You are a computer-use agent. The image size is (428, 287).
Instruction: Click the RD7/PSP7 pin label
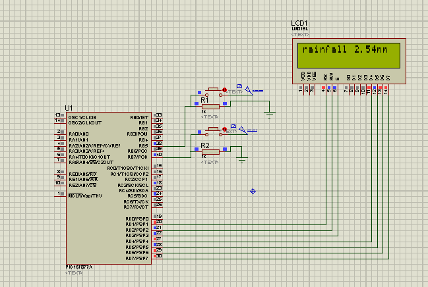click(x=137, y=259)
